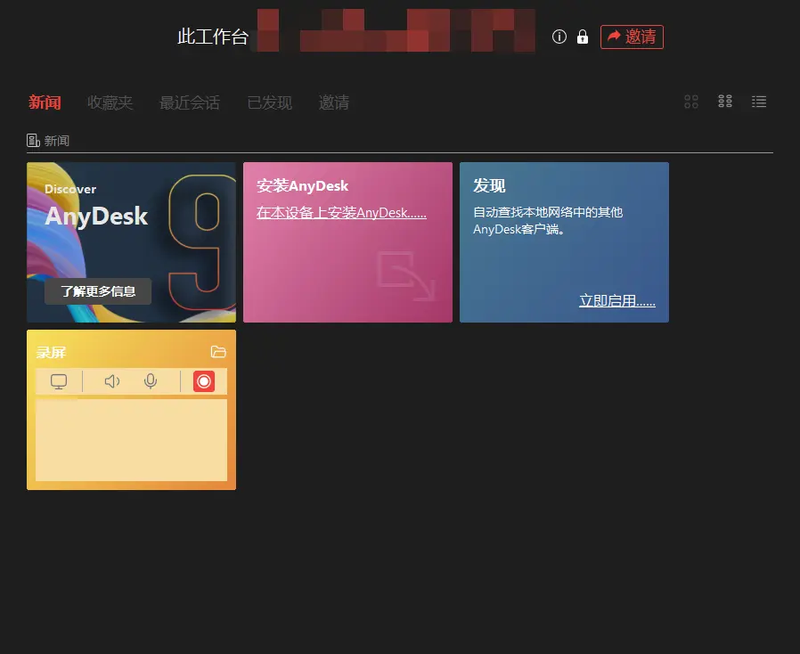The width and height of the screenshot is (800, 654).
Task: Start recording with the red record button
Action: click(204, 381)
